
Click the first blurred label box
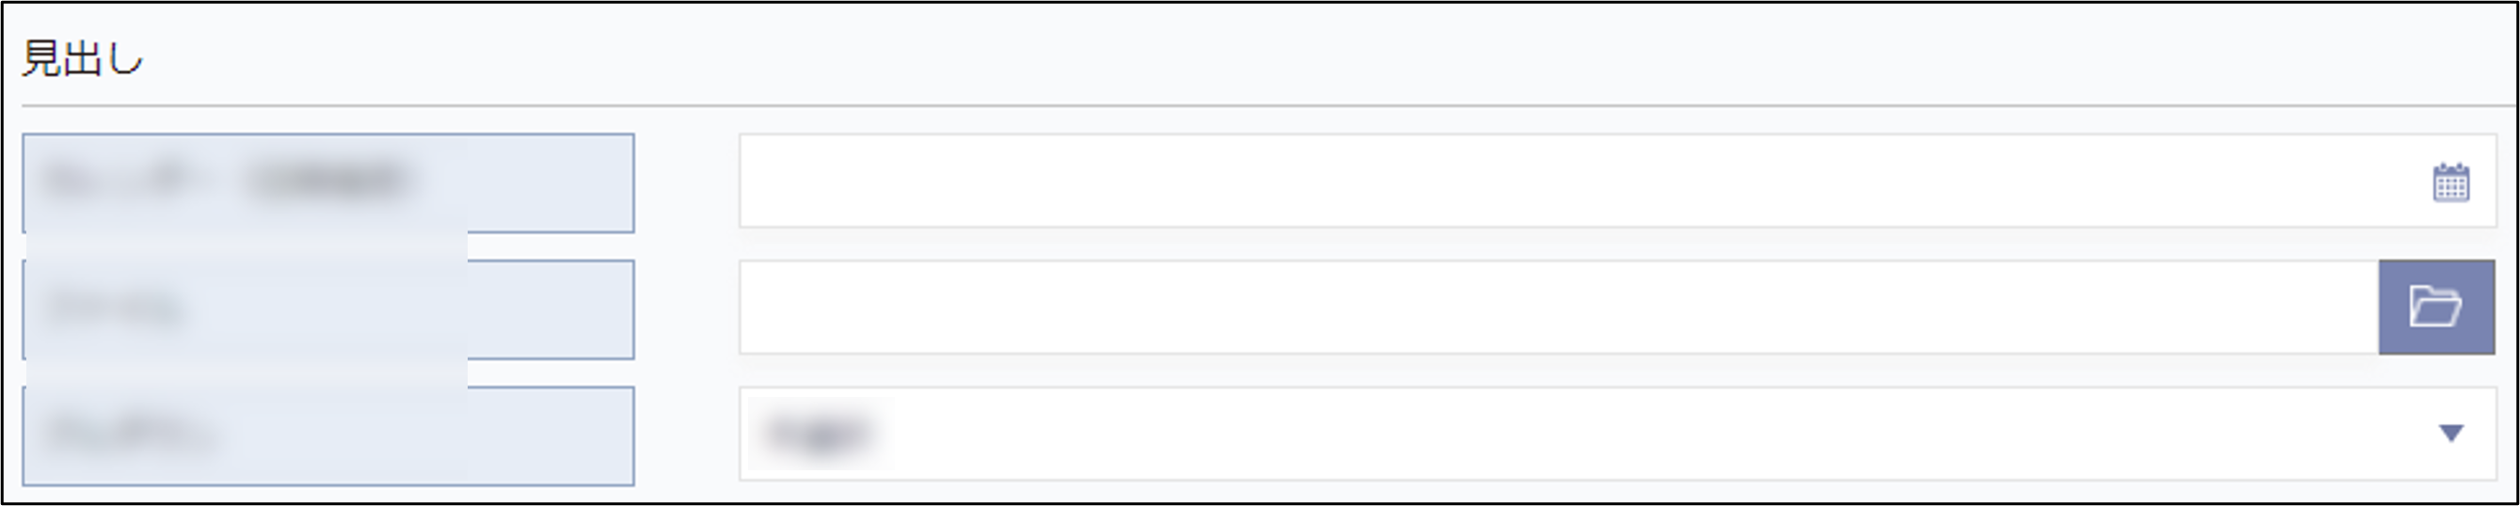328,182
